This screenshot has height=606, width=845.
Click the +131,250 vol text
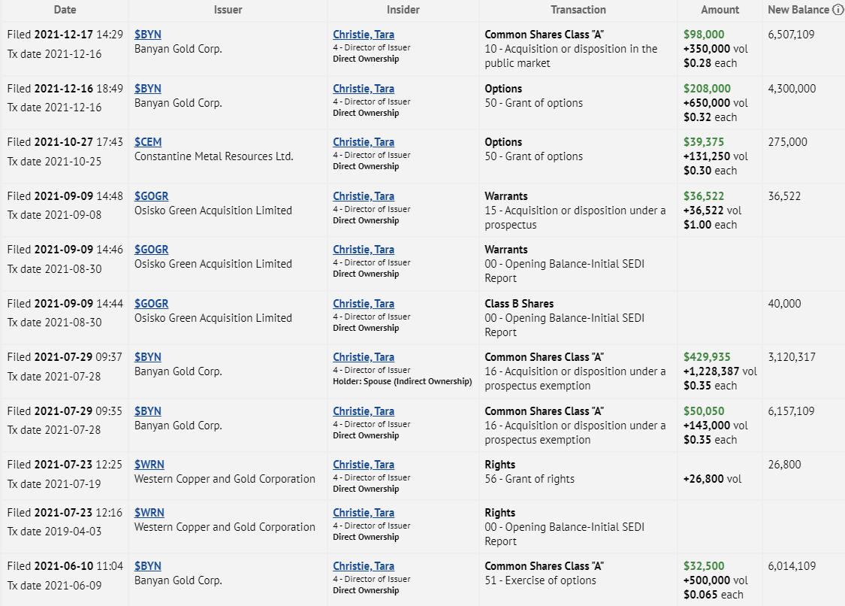pyautogui.click(x=715, y=156)
